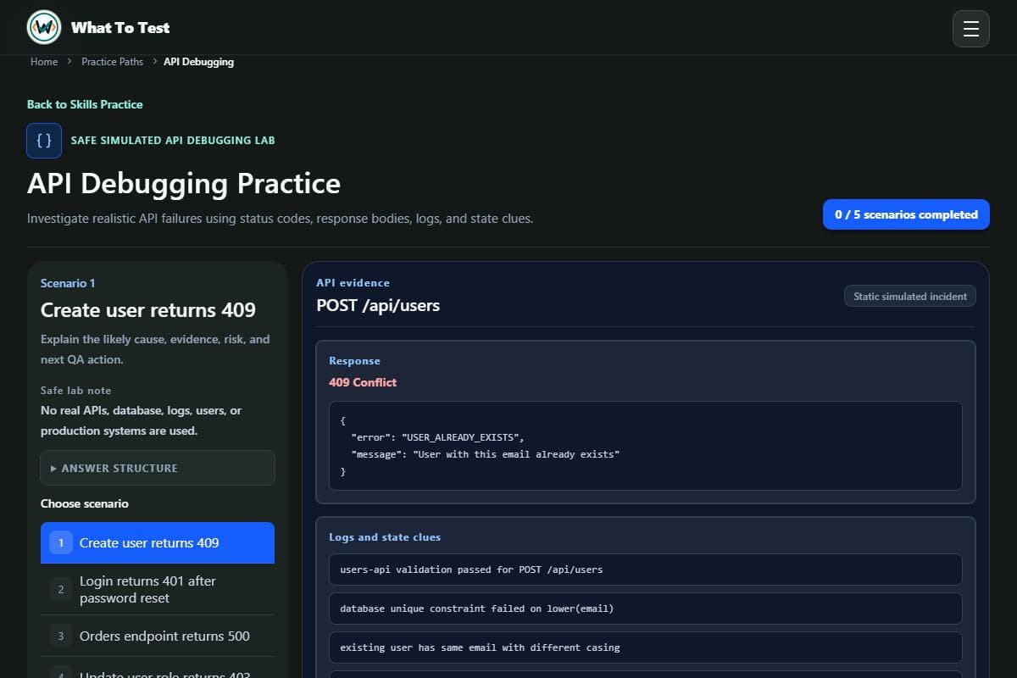Viewport: 1017px width, 678px height.
Task: Click the USER_ALREADY_EXISTS error line
Action: click(437, 437)
